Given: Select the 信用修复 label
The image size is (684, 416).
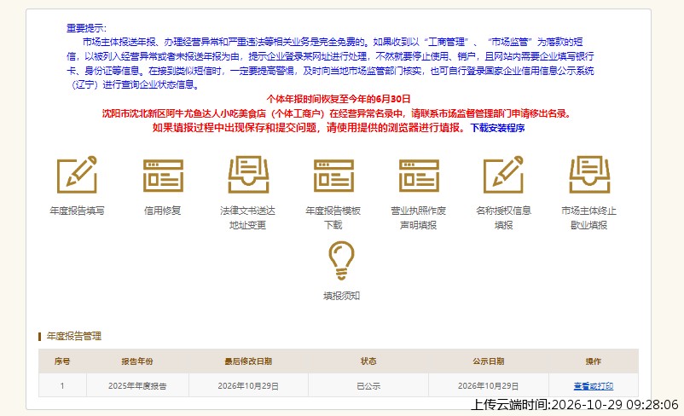Looking at the screenshot, I should tap(162, 211).
